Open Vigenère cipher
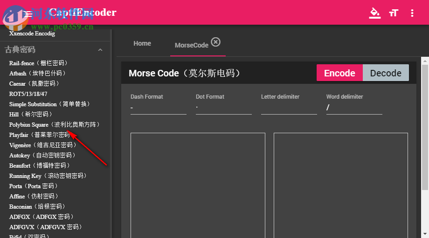 [42, 145]
